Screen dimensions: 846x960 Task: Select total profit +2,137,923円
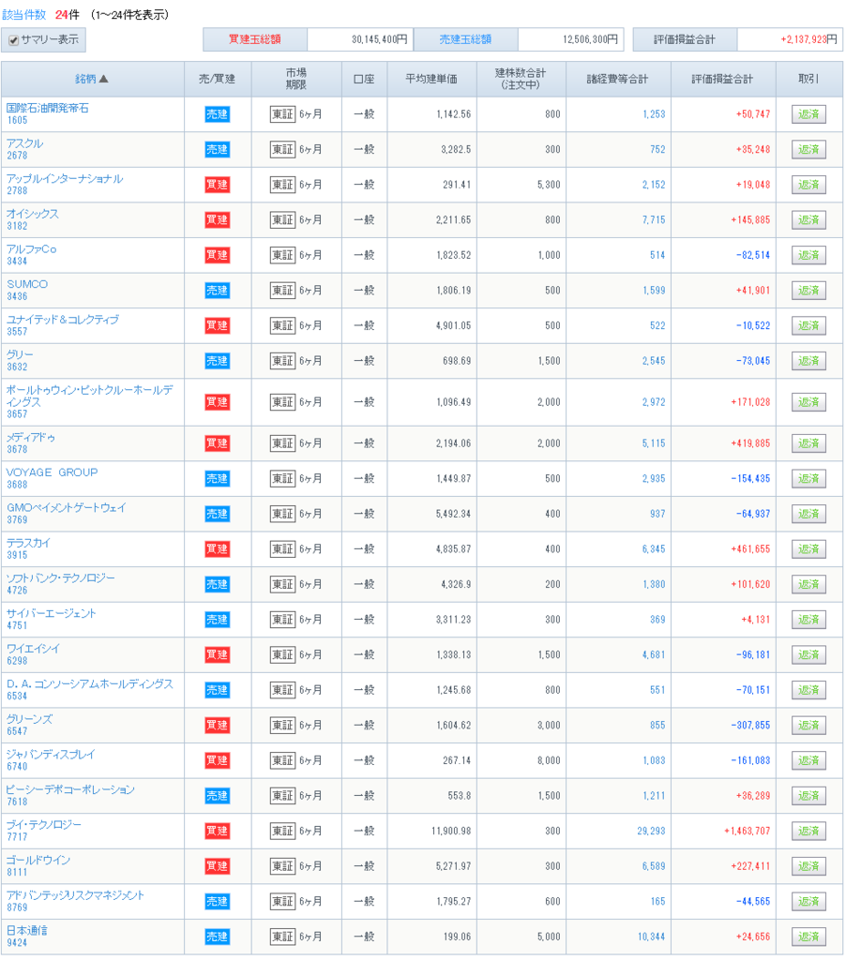click(x=808, y=39)
